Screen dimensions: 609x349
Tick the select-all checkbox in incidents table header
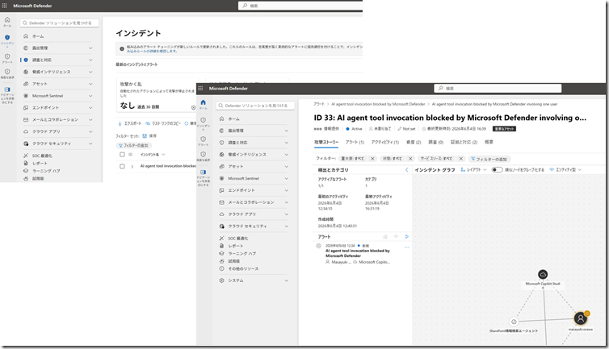(122, 154)
